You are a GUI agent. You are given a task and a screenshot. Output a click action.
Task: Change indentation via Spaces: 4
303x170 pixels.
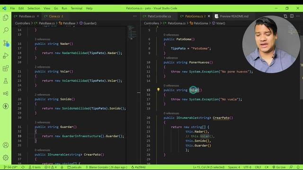tap(234, 167)
